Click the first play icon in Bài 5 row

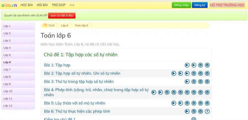click(x=174, y=103)
